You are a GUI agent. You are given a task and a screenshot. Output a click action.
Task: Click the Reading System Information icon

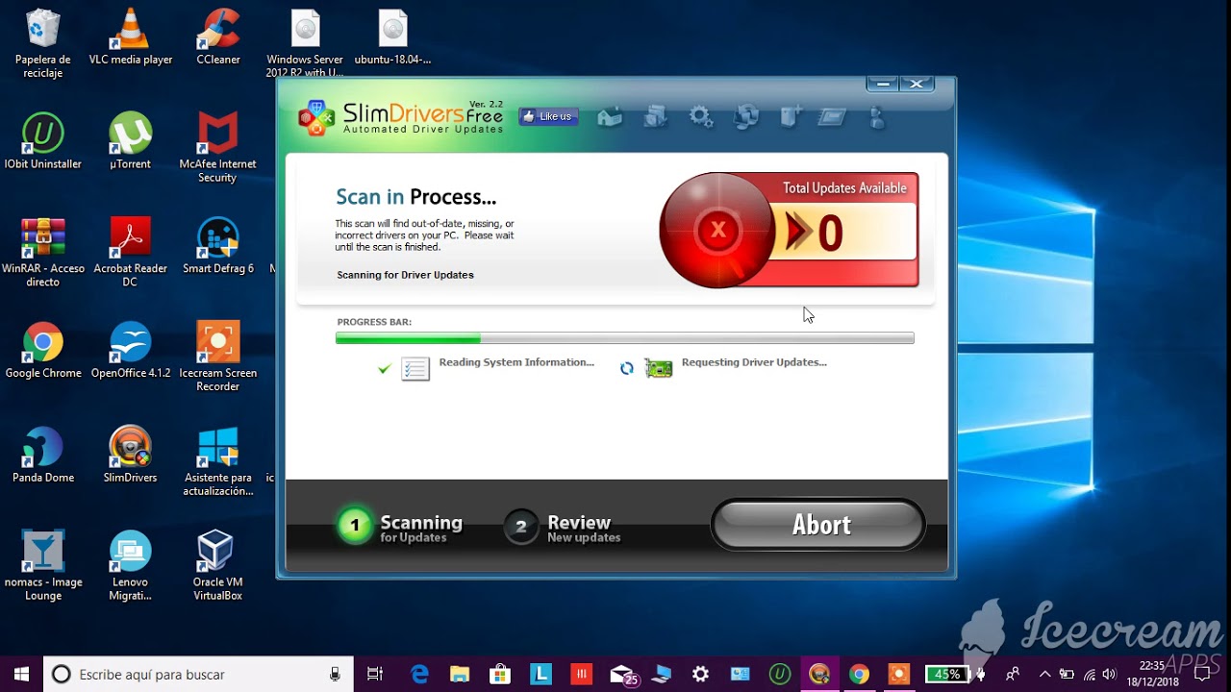(415, 368)
